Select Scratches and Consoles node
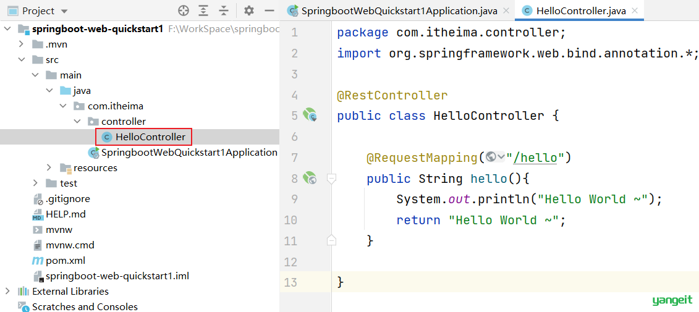 click(78, 306)
